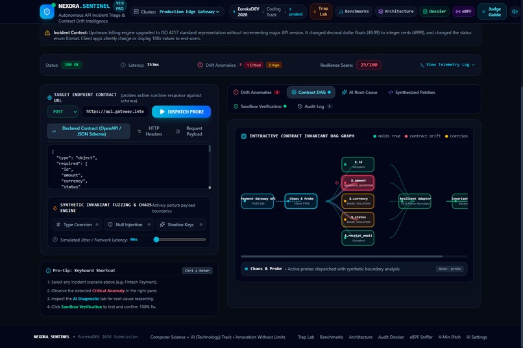The height and width of the screenshot is (348, 523).
Task: Click the Simulated Jitter latency slider handle
Action: click(x=156, y=239)
